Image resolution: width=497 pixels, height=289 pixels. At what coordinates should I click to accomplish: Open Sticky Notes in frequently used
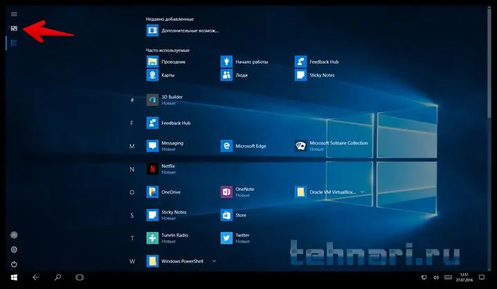coord(314,75)
